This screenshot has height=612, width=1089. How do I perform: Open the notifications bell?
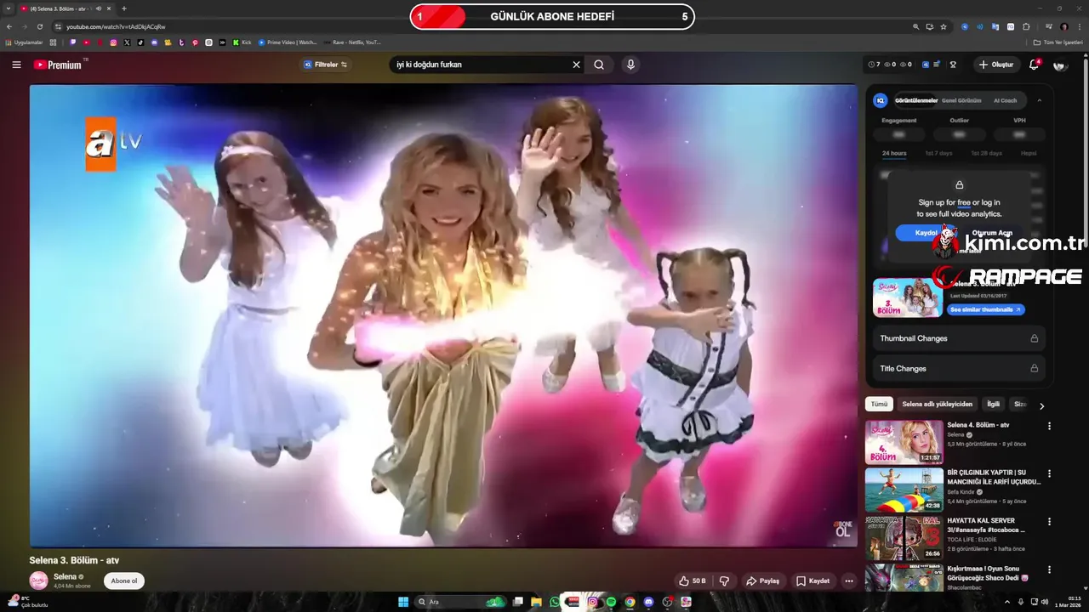coord(1034,65)
